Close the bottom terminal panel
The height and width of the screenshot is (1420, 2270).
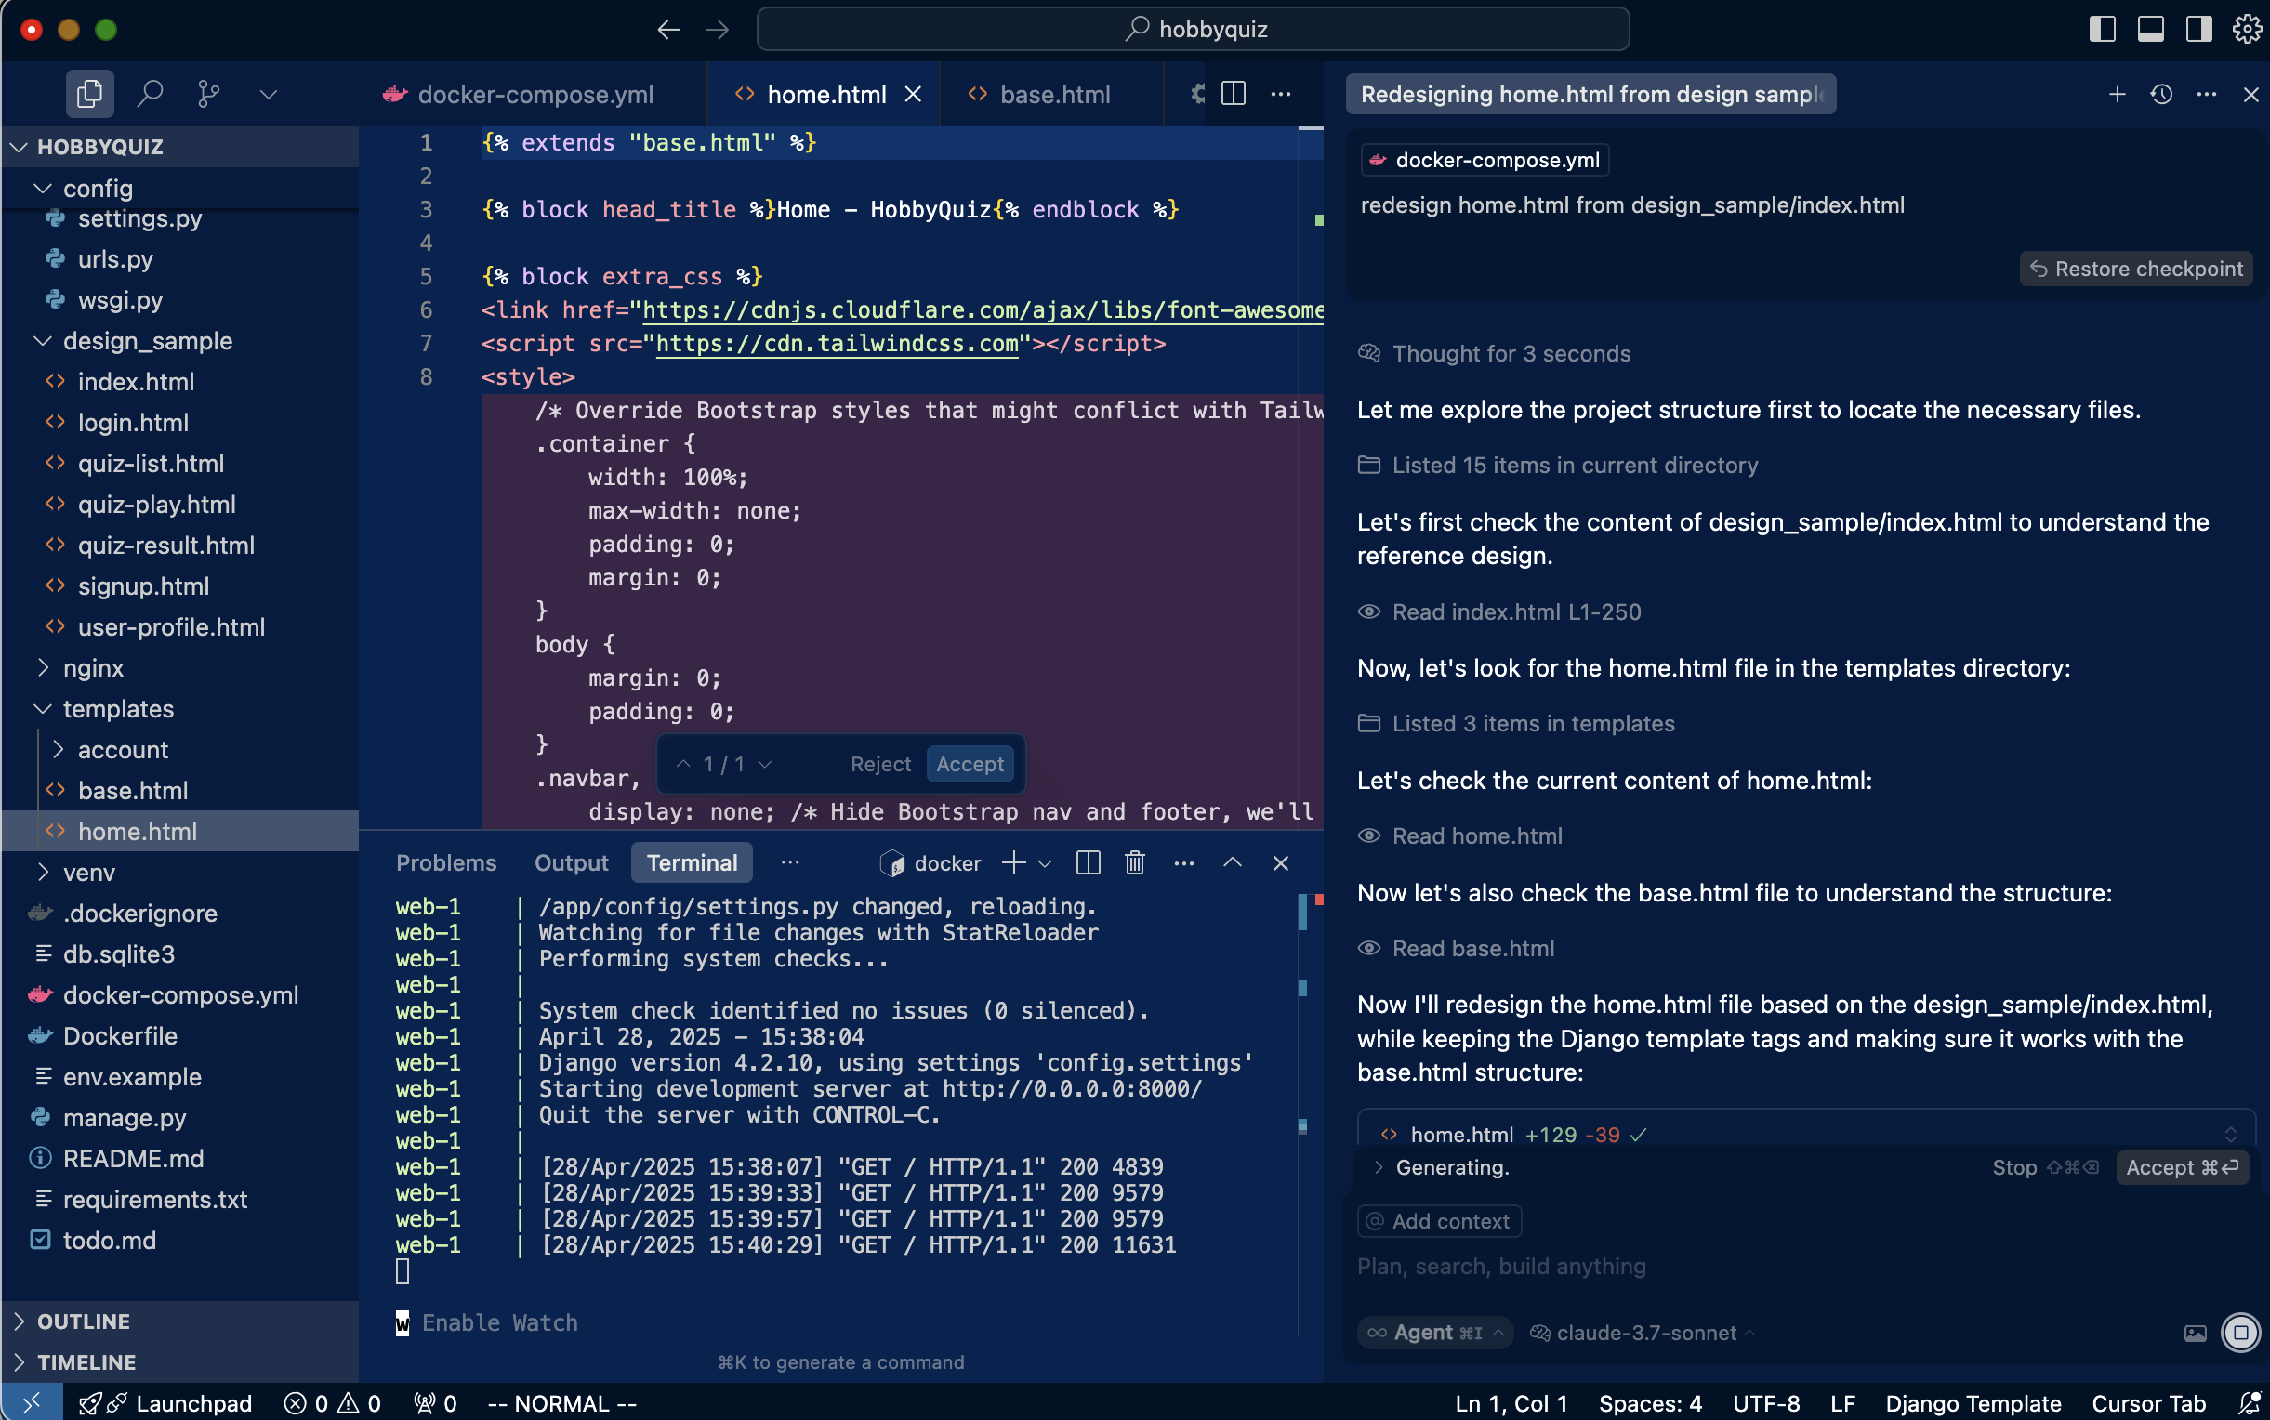(1280, 862)
